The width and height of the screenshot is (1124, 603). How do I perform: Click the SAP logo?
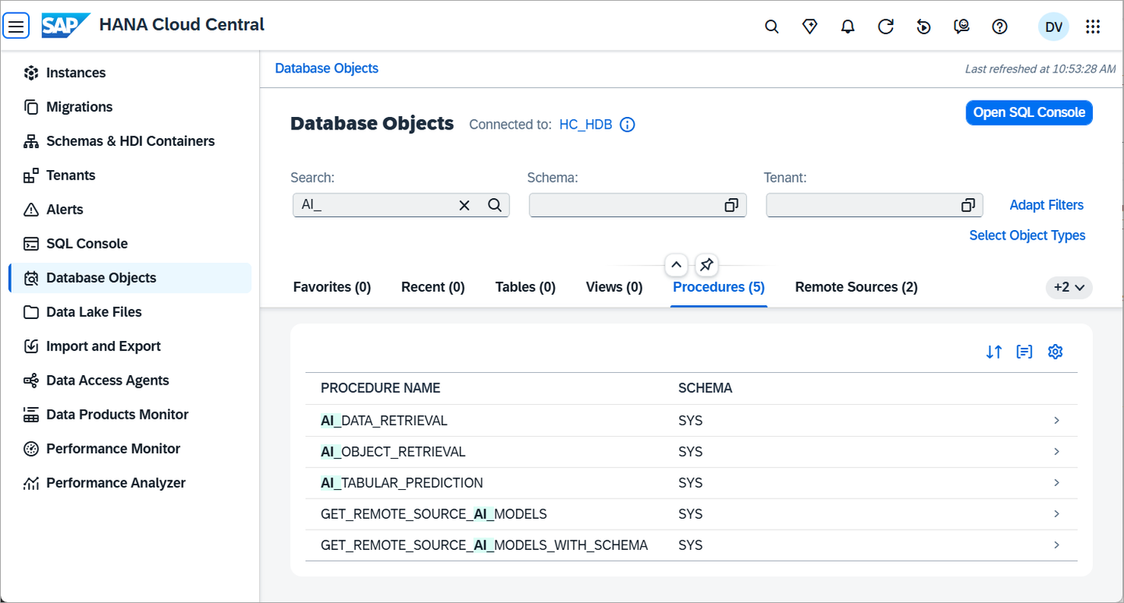[66, 26]
